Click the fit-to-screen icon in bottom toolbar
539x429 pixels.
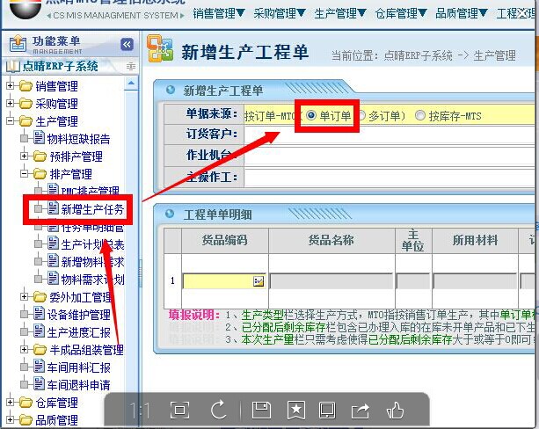pyautogui.click(x=179, y=410)
